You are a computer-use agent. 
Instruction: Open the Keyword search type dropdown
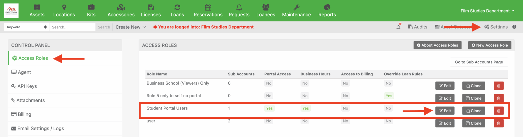click(x=27, y=27)
